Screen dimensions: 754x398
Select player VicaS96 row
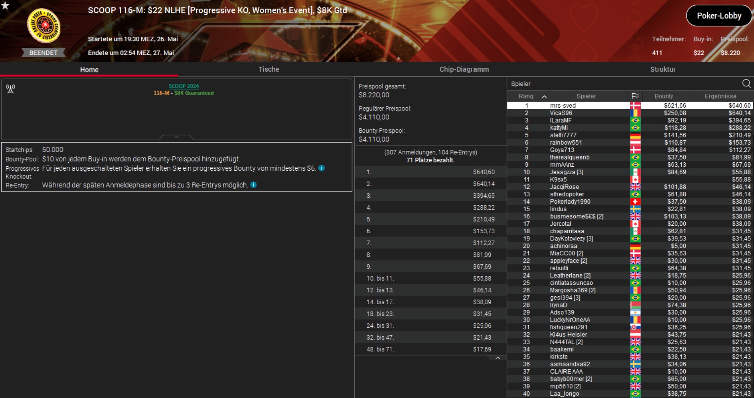click(561, 113)
